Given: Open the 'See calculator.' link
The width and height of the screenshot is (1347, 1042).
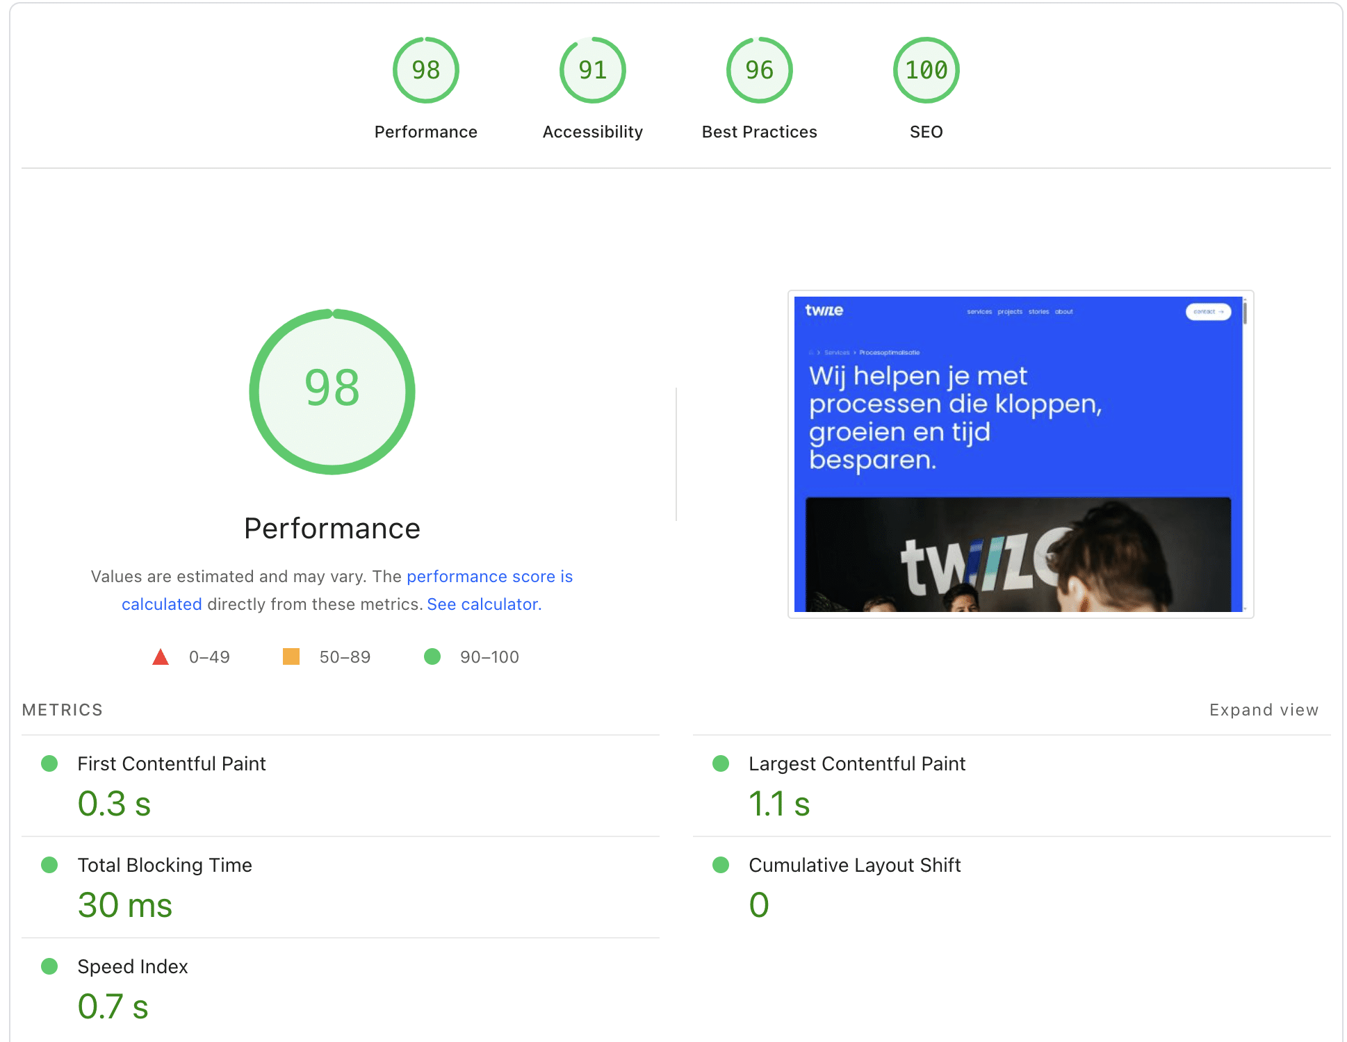Looking at the screenshot, I should 484,604.
